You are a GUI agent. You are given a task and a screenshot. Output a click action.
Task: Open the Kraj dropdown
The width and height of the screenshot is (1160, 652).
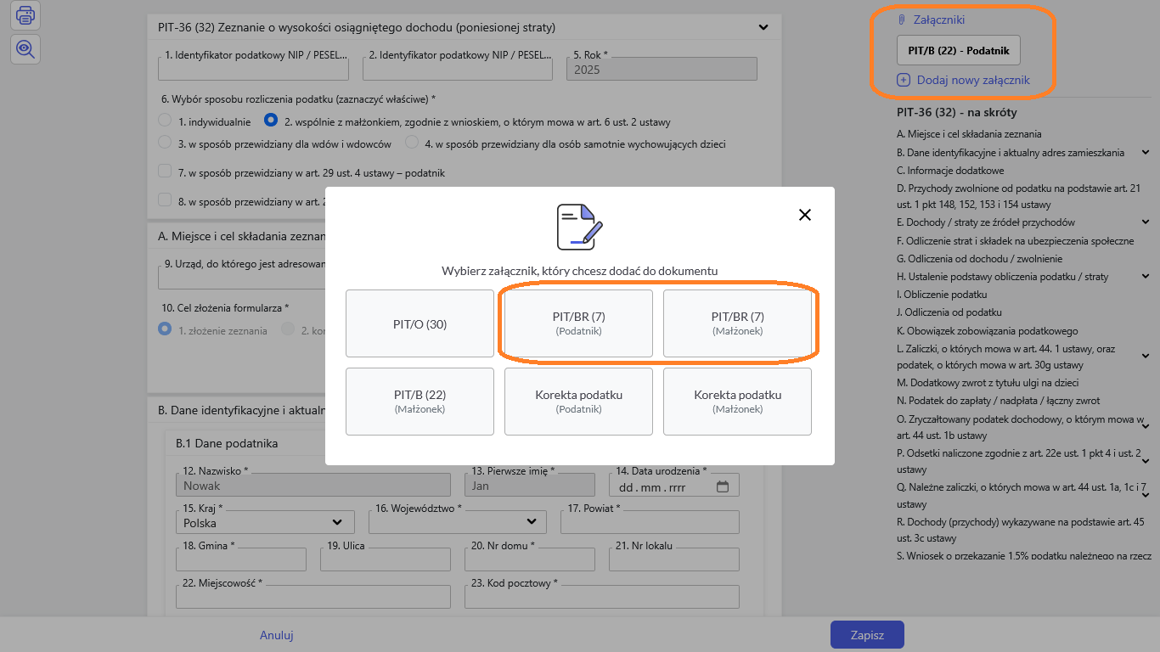[x=263, y=522]
